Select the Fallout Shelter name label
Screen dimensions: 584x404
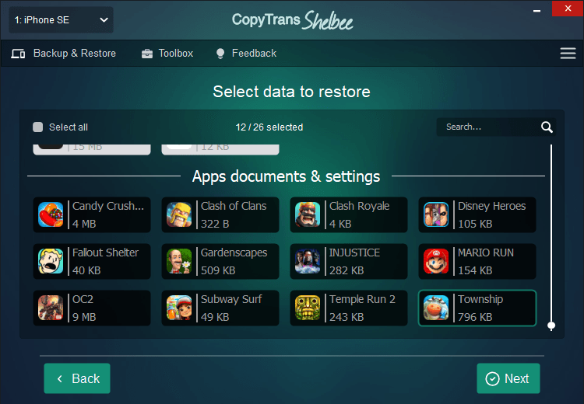[x=105, y=252]
